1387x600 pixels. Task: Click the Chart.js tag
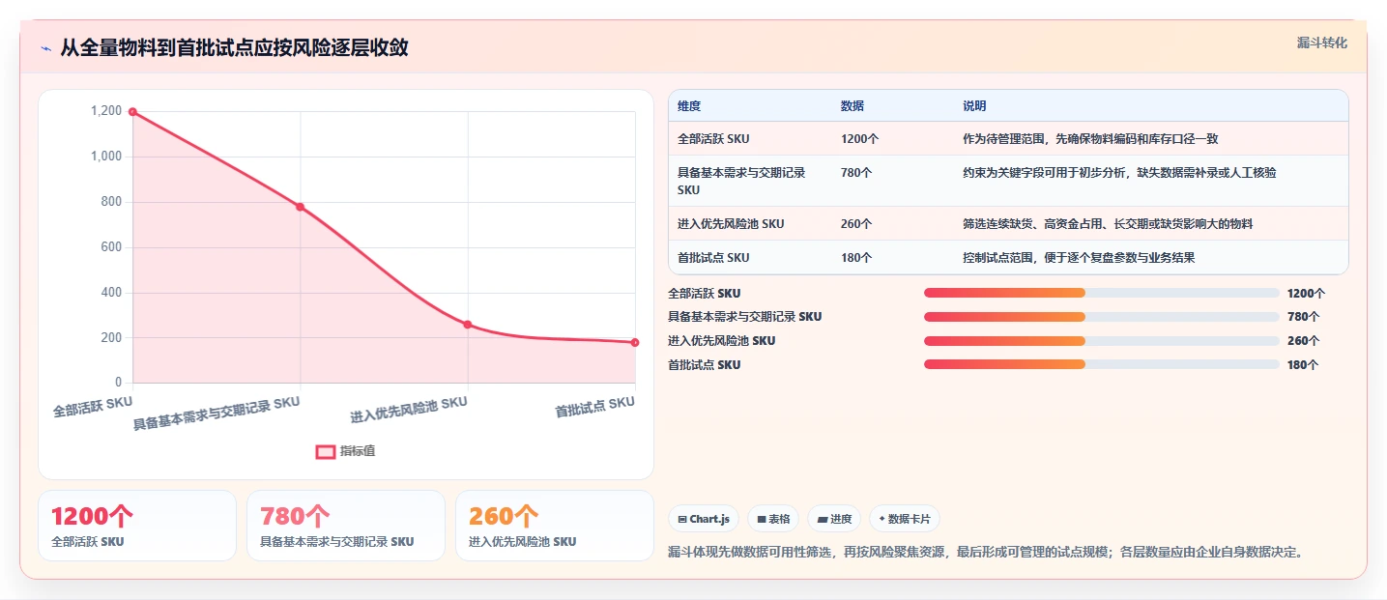point(704,519)
